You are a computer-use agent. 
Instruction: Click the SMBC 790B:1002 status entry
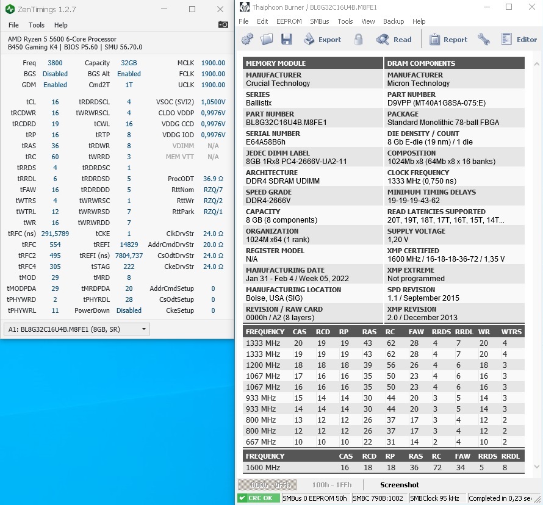(x=379, y=498)
